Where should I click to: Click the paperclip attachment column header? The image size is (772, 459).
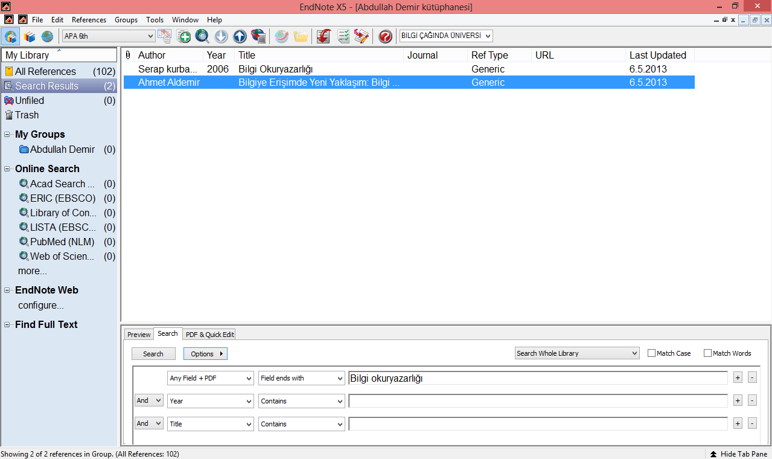[128, 55]
